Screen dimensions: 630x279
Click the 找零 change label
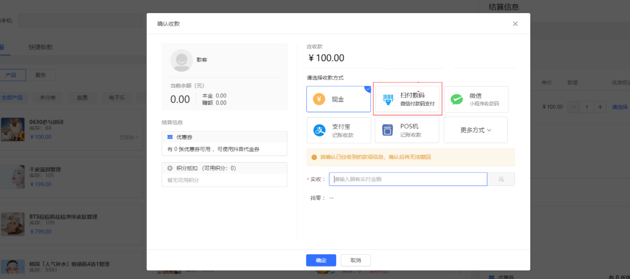(x=317, y=198)
